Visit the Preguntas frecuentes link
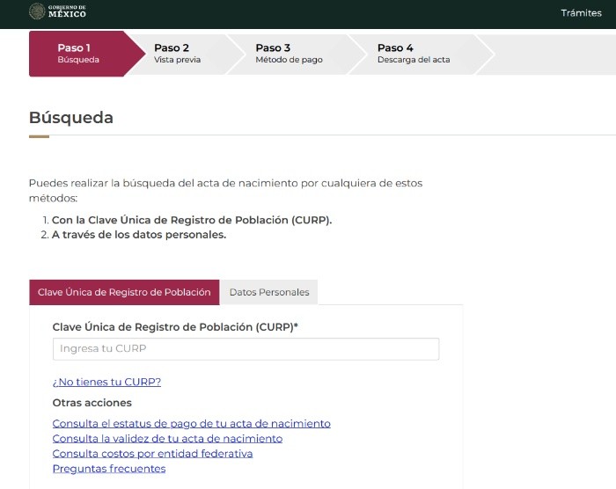 click(109, 469)
